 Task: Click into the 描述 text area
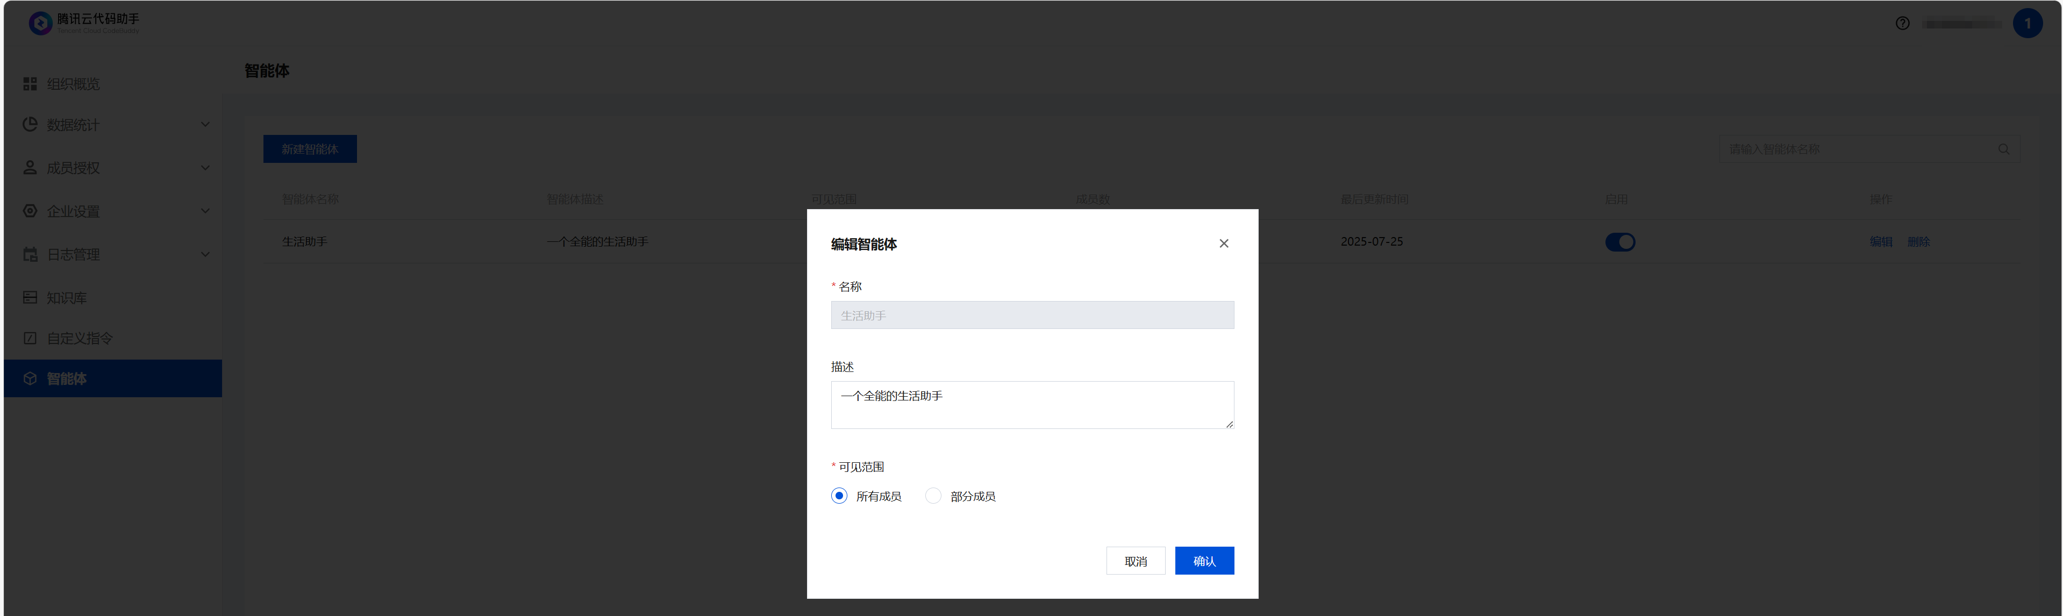[1031, 405]
